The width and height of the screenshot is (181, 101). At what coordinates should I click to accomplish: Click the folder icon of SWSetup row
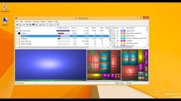click(19, 39)
